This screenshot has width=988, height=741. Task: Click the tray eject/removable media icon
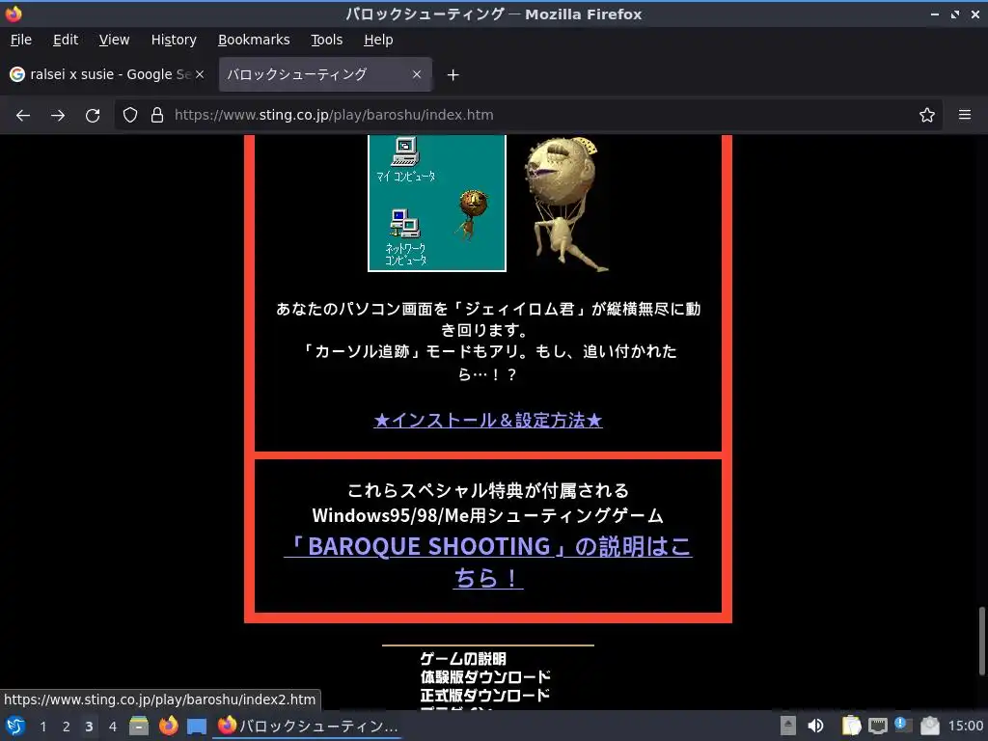(x=787, y=727)
